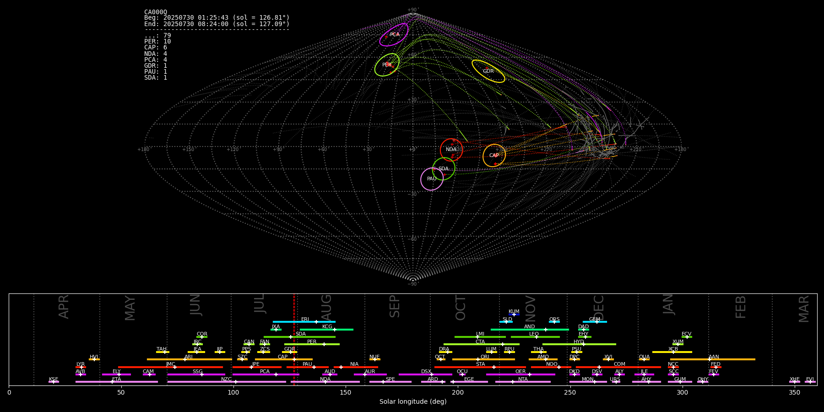
Task: Click the AUR shower label in timeline
Action: click(x=370, y=372)
